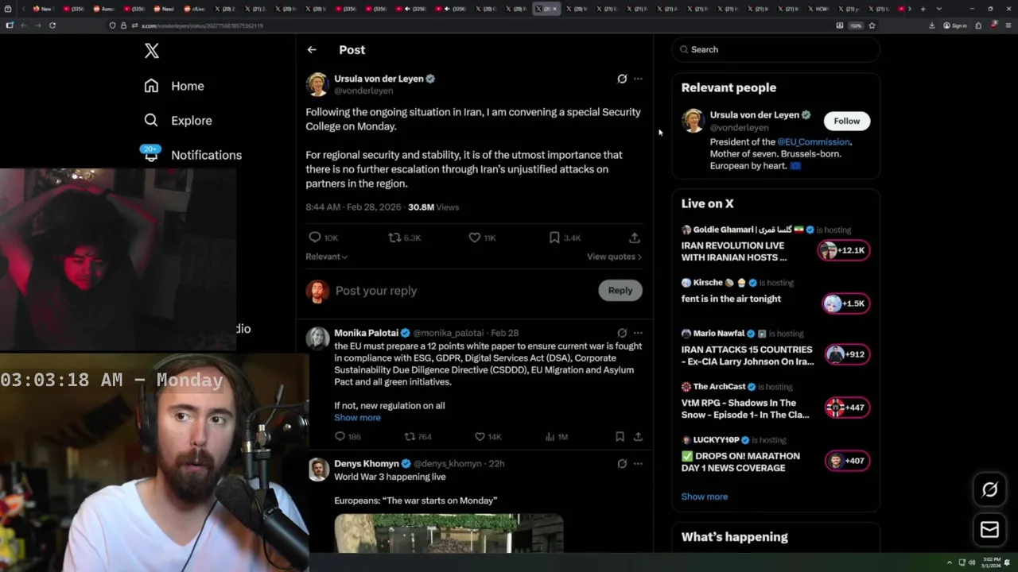This screenshot has height=572, width=1018.
Task: Click the Search field on X
Action: click(775, 49)
